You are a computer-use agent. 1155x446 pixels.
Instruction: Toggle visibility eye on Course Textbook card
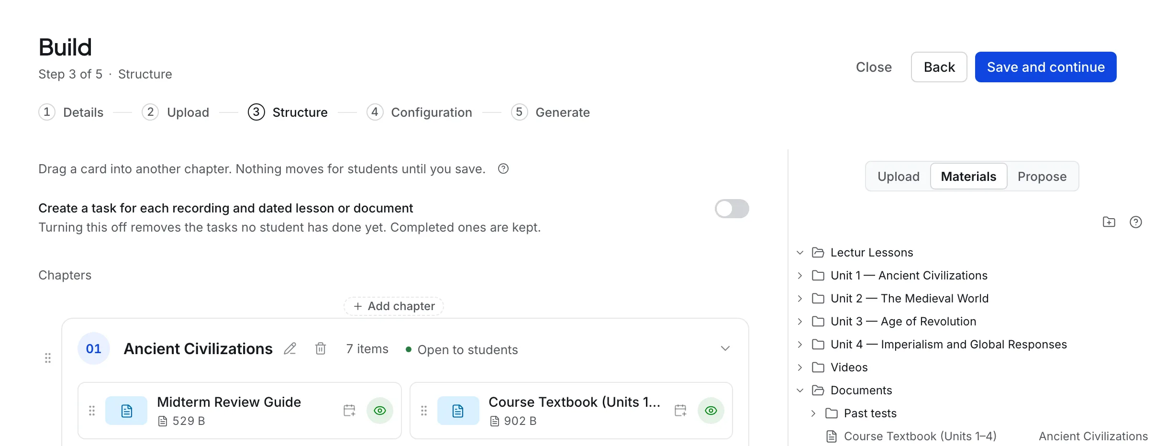pyautogui.click(x=711, y=411)
